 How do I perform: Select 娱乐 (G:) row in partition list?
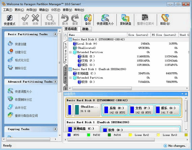pyautogui.click(x=128, y=65)
